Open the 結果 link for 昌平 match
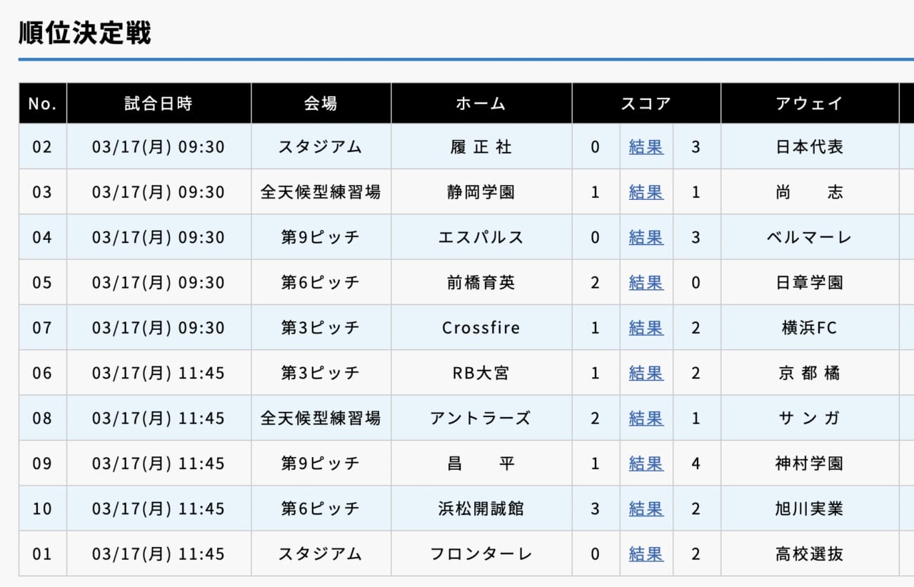This screenshot has width=914, height=587. click(x=646, y=463)
